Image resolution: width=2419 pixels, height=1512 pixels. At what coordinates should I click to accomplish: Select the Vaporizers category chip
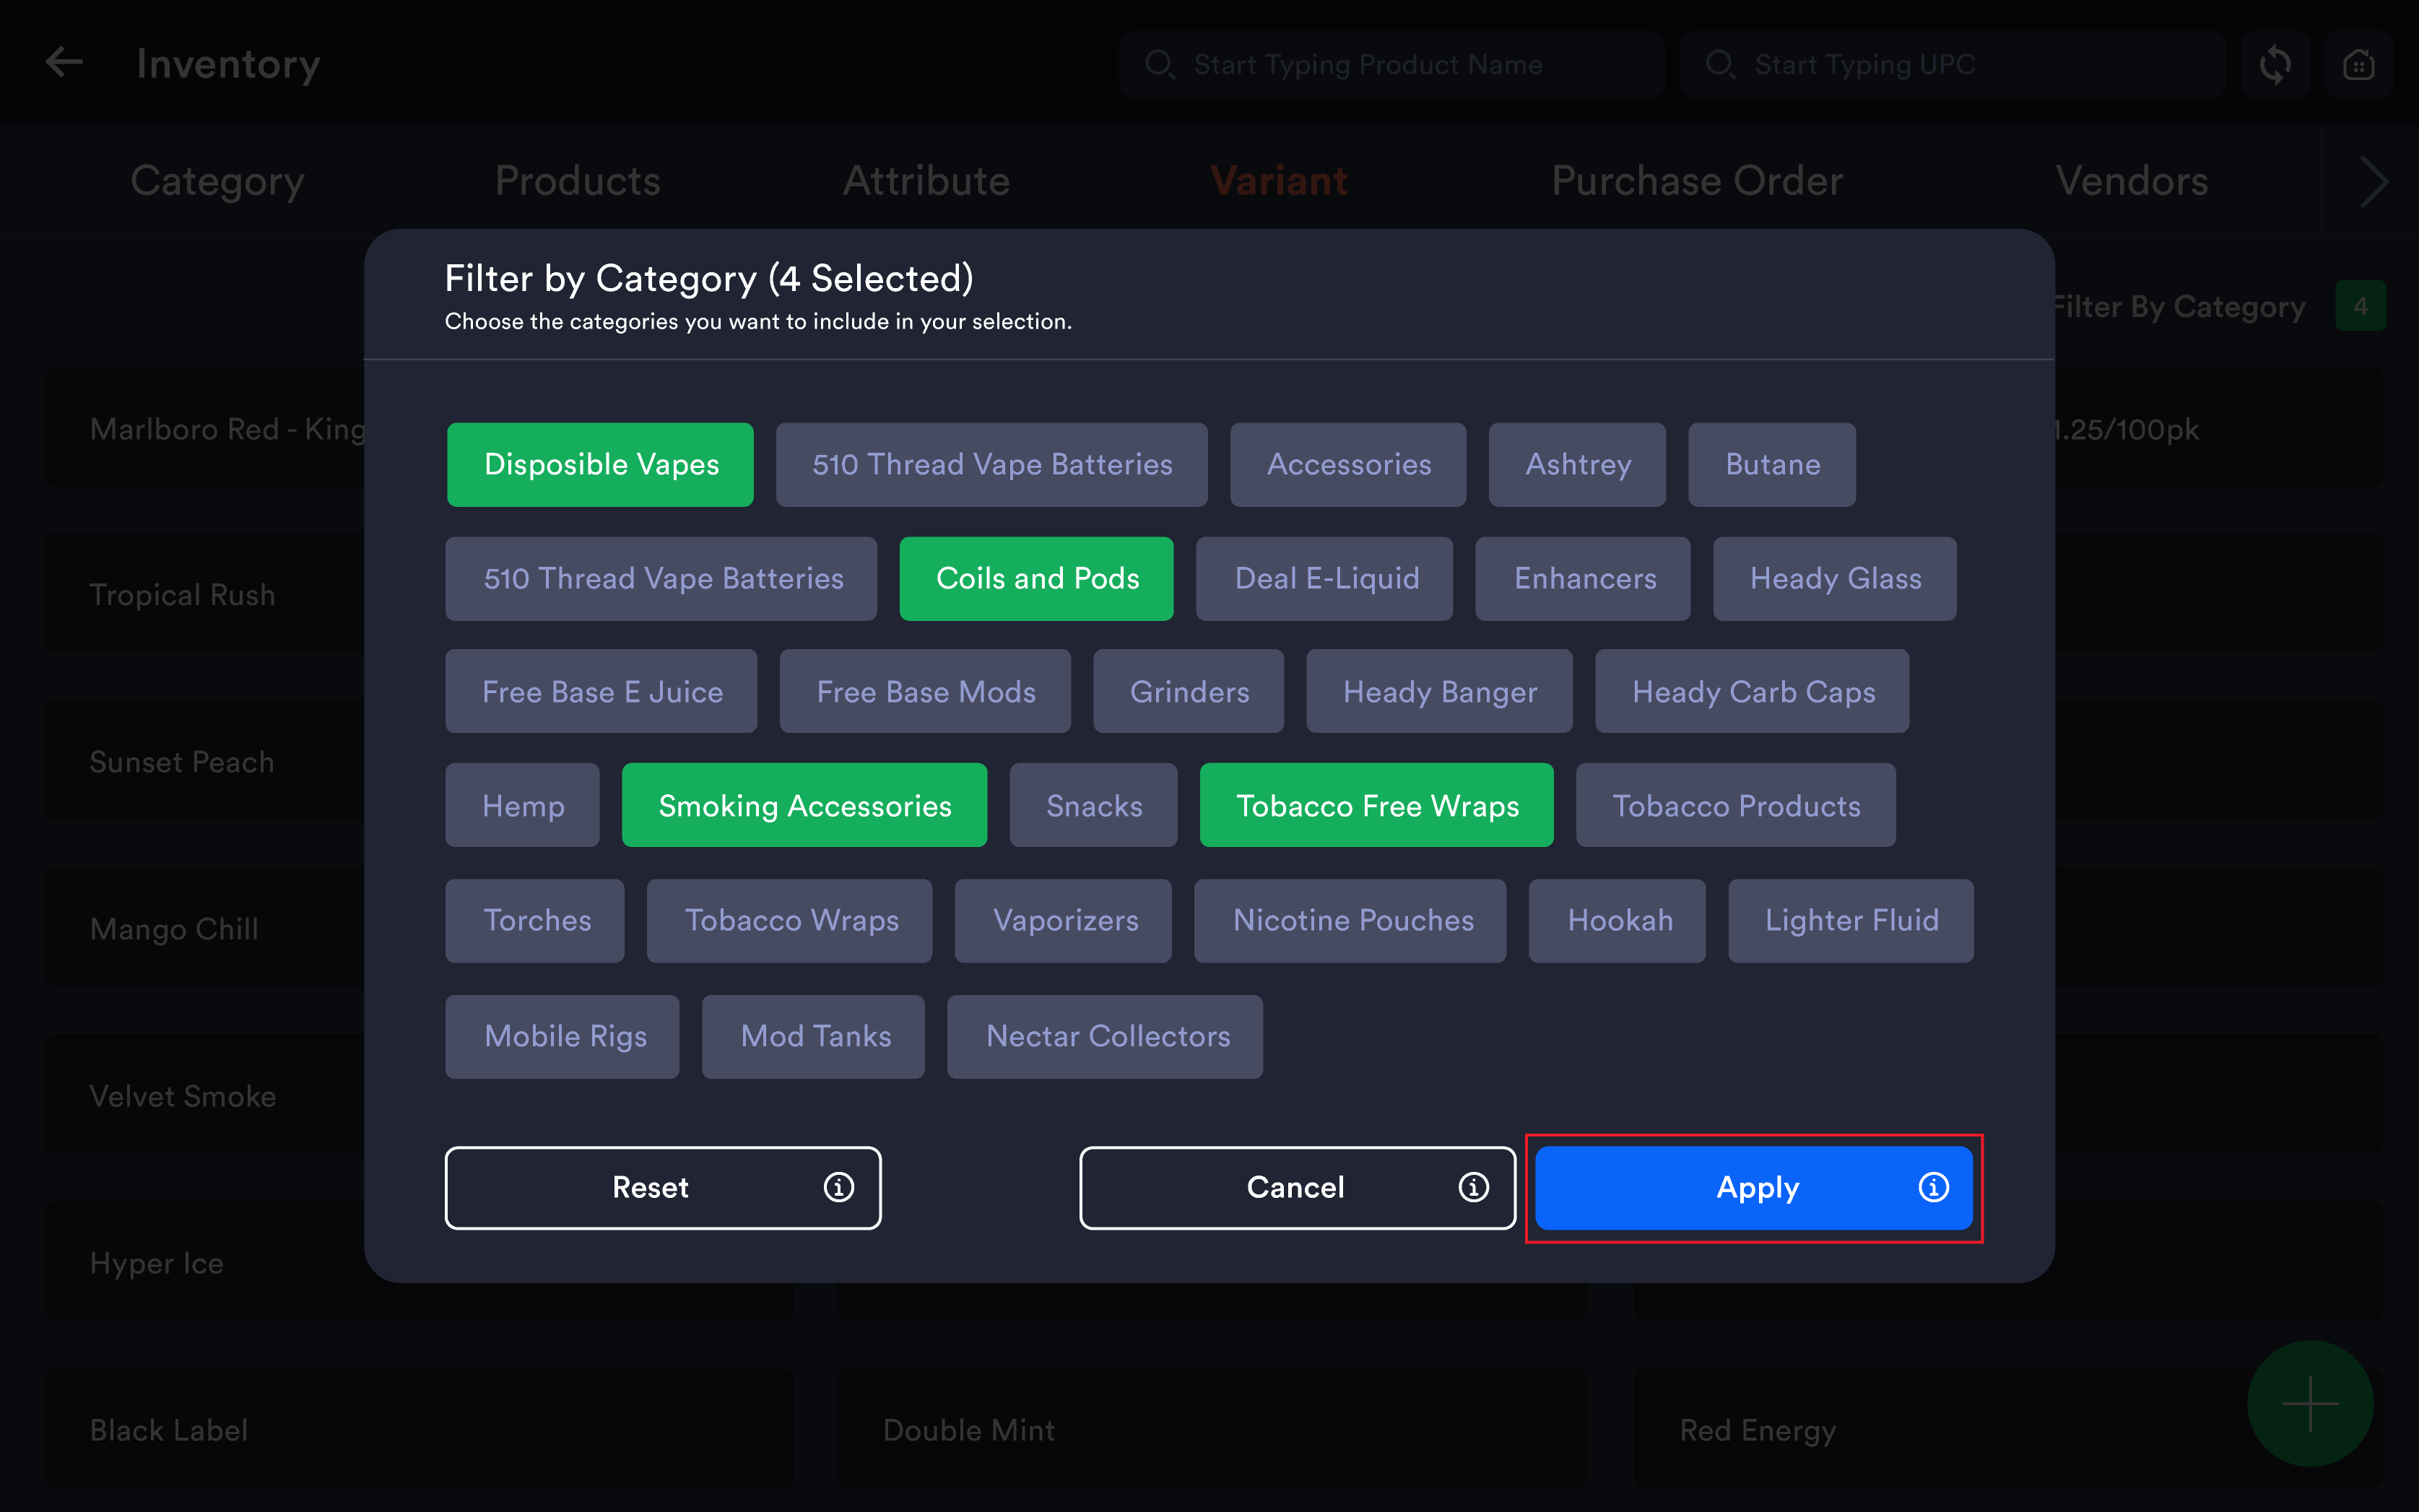1063,921
